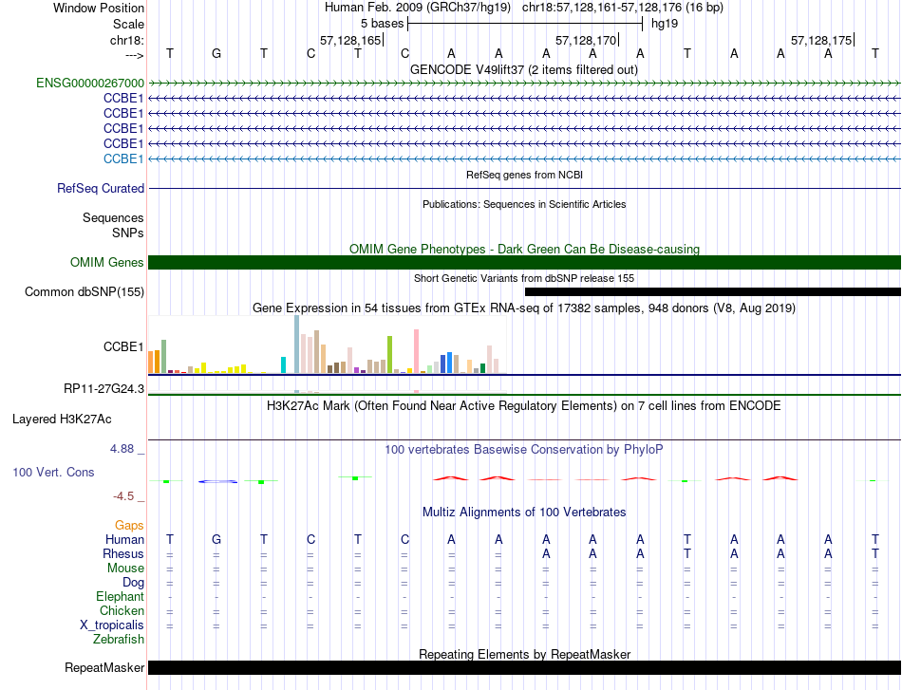
Task: Open the RepeatMasker track label
Action: pyautogui.click(x=104, y=667)
